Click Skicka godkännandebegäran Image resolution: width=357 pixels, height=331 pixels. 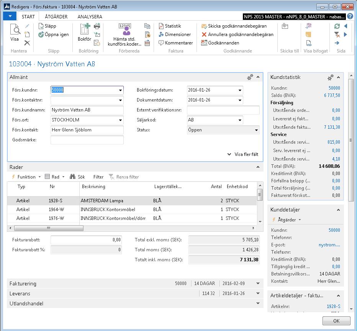tap(234, 26)
